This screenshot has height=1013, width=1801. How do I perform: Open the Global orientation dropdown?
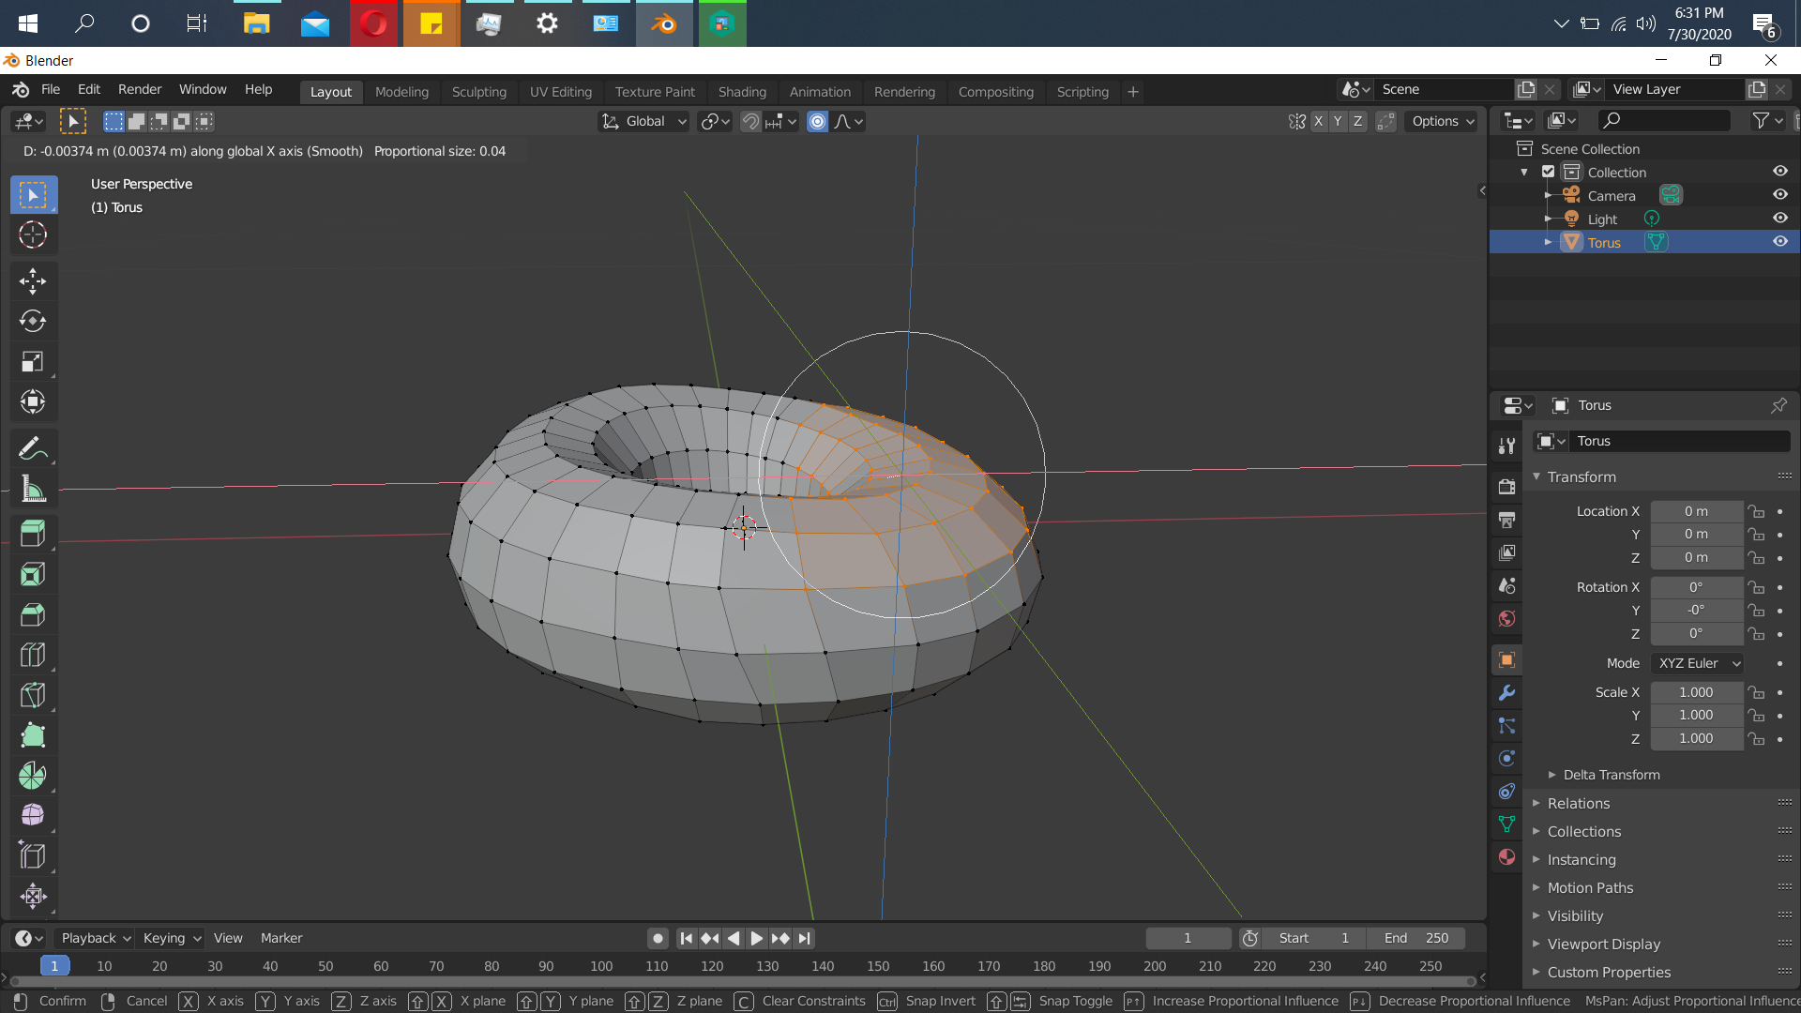644,122
